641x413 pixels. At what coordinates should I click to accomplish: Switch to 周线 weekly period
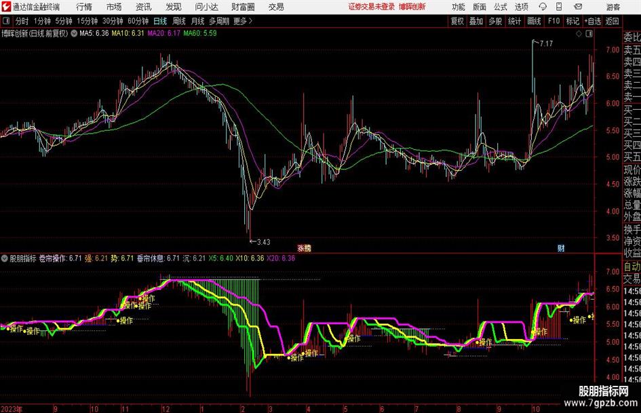click(x=179, y=21)
